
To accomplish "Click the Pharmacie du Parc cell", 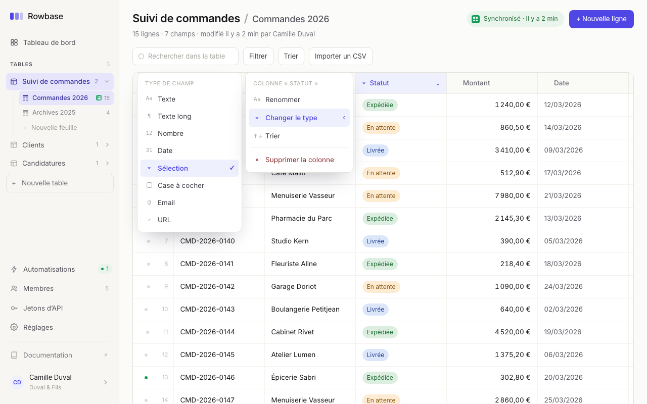I will [x=310, y=219].
